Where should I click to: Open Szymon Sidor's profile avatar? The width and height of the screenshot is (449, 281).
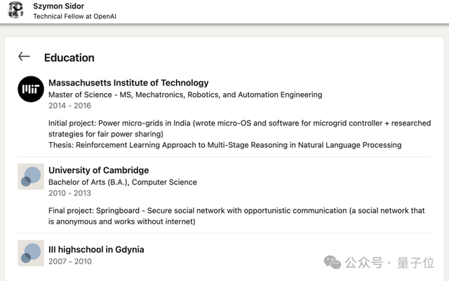point(15,11)
